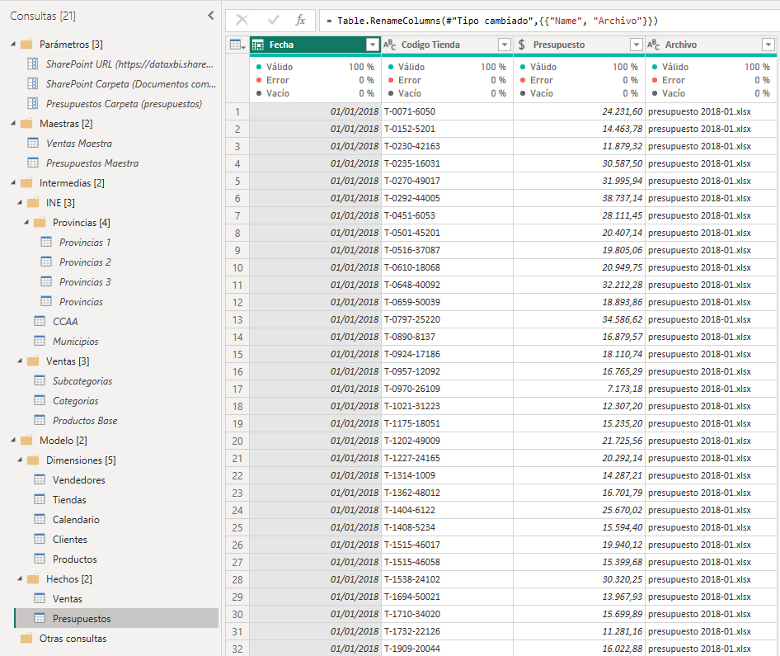
Task: Click the CCAA query table icon
Action: pyautogui.click(x=40, y=321)
